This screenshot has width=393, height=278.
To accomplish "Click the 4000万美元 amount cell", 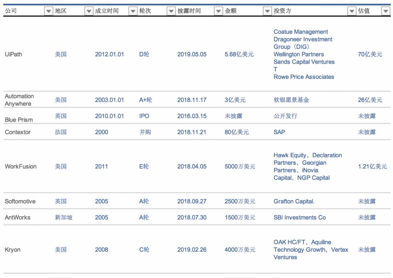I will (x=240, y=249).
